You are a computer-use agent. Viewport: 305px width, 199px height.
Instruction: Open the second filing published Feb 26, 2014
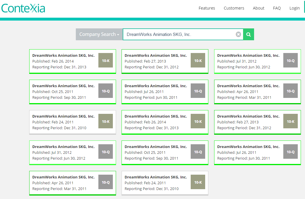165,122
